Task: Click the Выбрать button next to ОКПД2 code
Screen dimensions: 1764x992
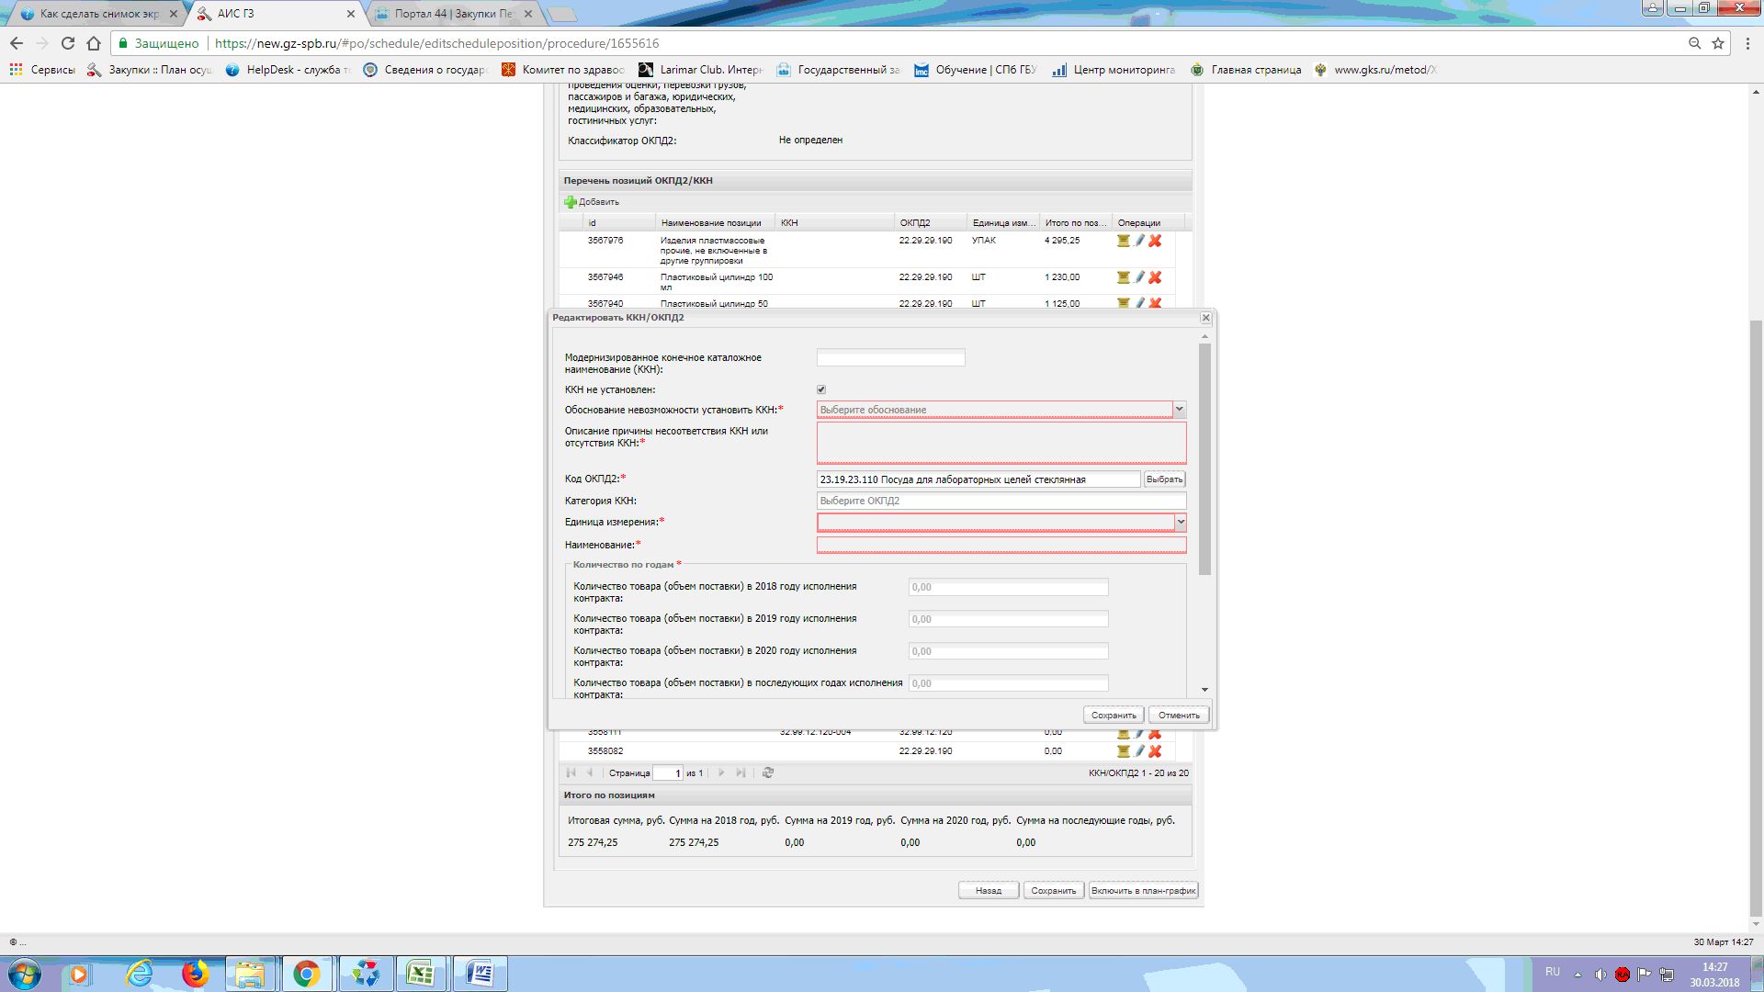Action: point(1164,479)
